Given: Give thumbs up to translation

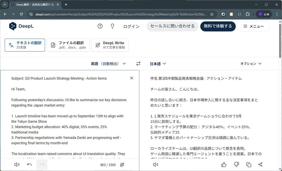Looking at the screenshot, I should pyautogui.click(x=224, y=165).
